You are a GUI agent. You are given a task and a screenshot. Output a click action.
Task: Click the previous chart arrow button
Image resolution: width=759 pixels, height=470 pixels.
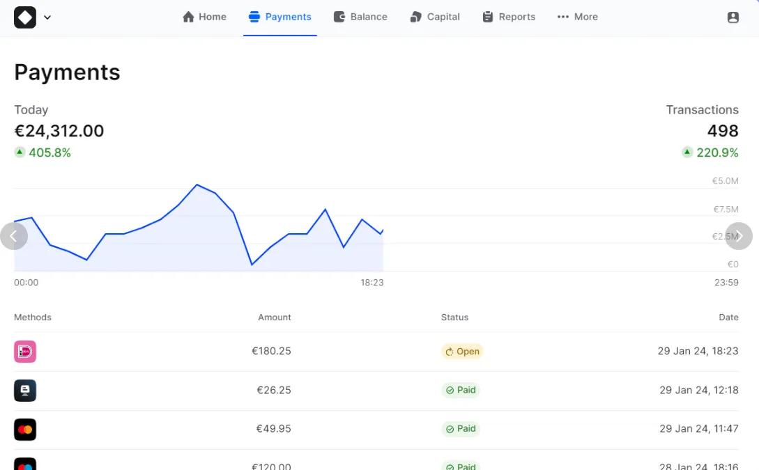(14, 236)
